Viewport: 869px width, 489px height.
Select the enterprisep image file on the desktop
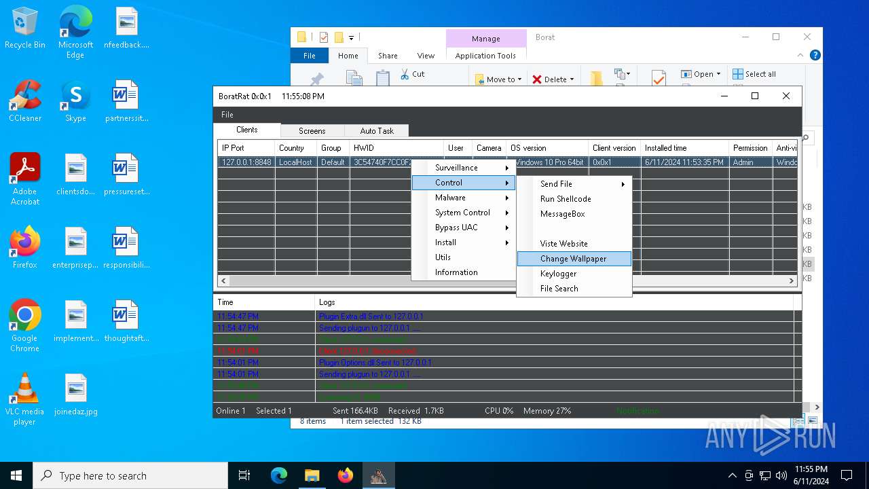(x=75, y=249)
